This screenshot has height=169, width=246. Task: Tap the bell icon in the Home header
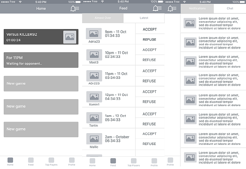click(75, 9)
